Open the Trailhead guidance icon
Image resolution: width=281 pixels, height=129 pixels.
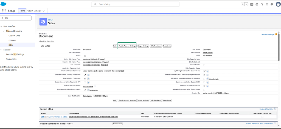tap(257, 4)
